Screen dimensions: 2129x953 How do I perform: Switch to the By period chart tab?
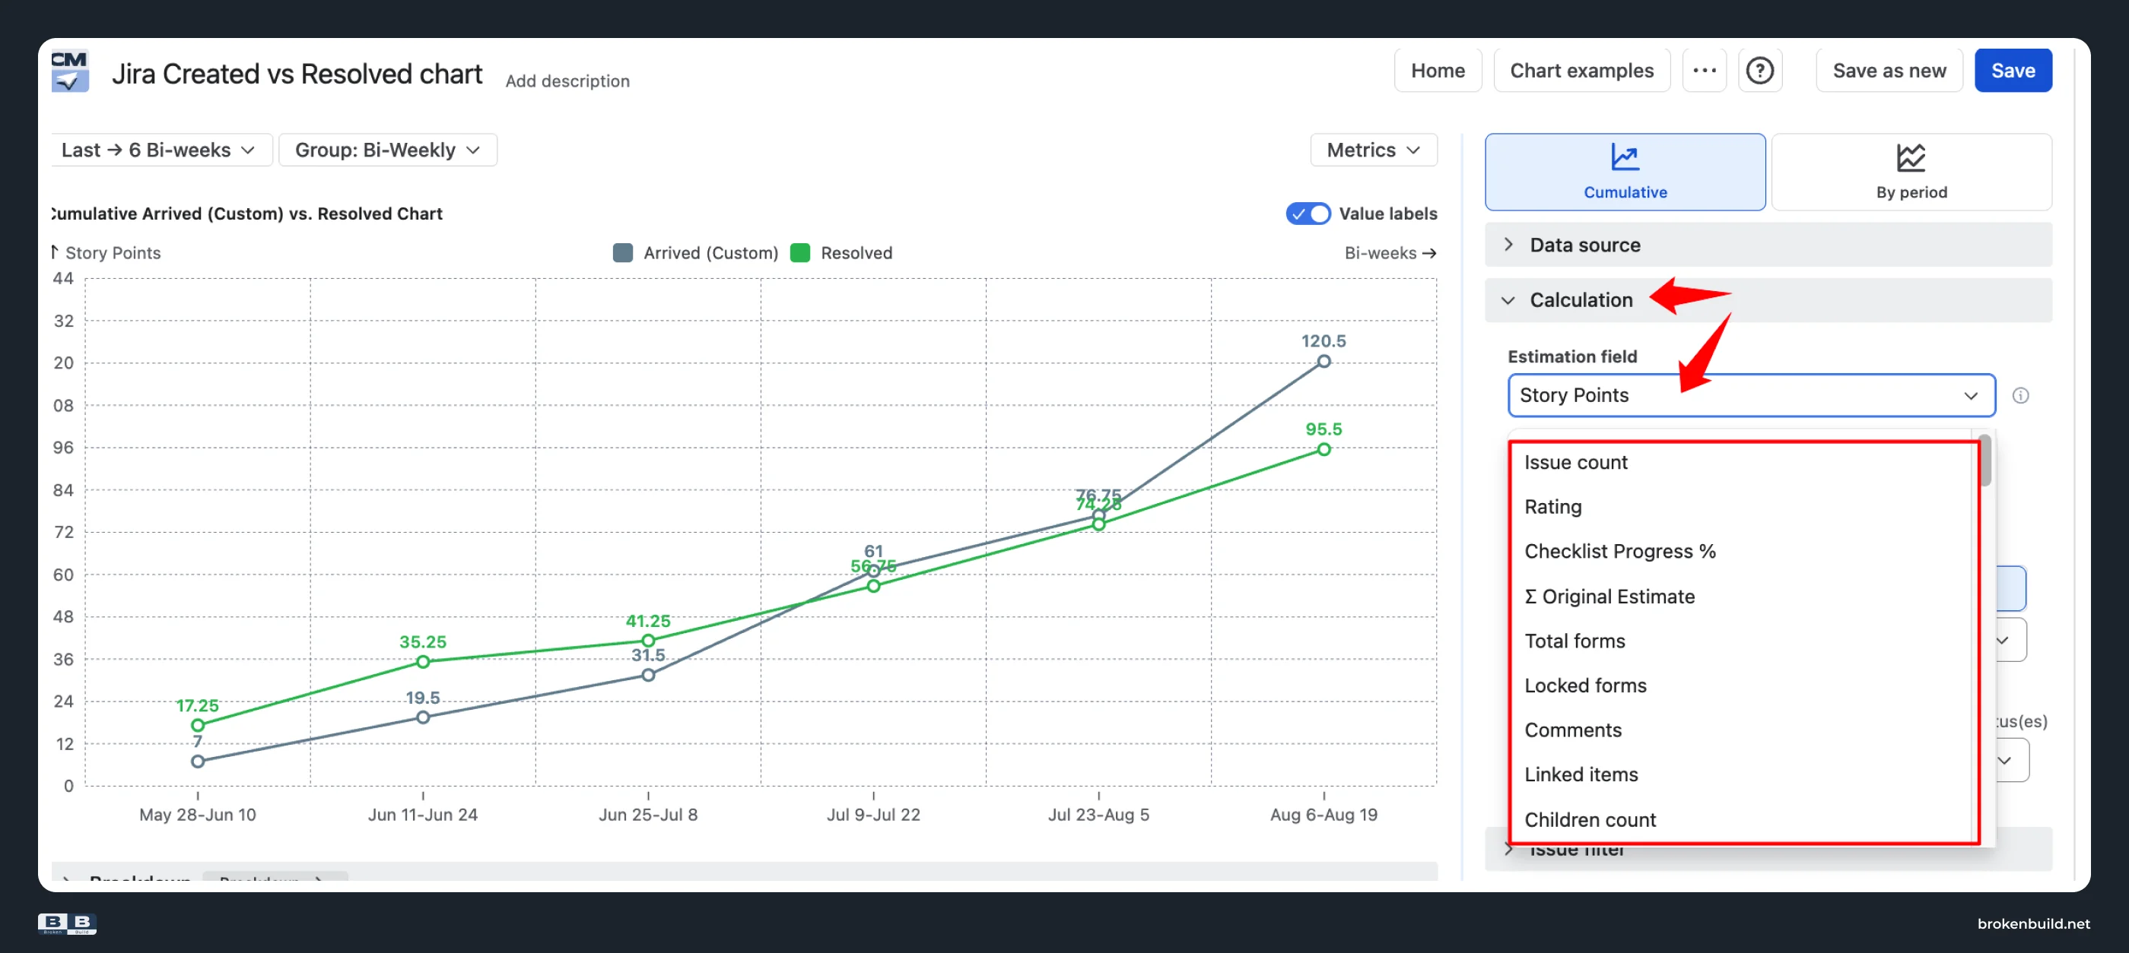click(x=1910, y=173)
